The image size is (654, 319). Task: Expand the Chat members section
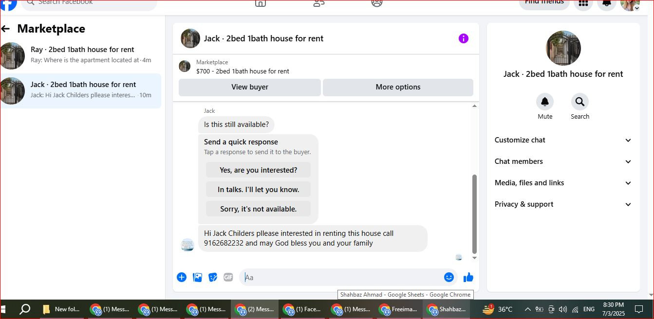[563, 161]
